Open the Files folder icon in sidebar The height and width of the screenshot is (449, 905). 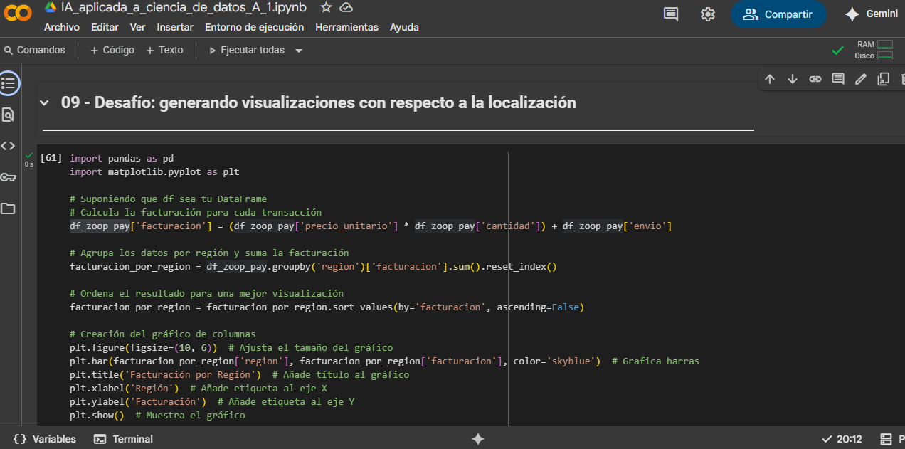tap(8, 208)
